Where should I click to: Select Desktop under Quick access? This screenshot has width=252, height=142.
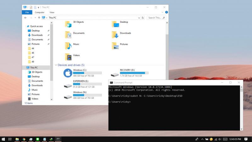pos(36,31)
